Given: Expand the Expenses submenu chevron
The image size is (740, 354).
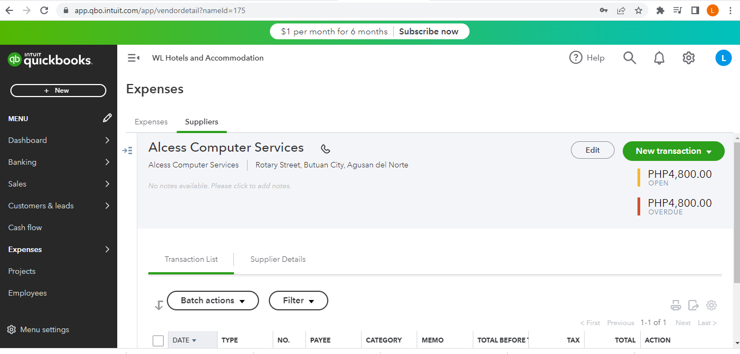Looking at the screenshot, I should [x=107, y=249].
